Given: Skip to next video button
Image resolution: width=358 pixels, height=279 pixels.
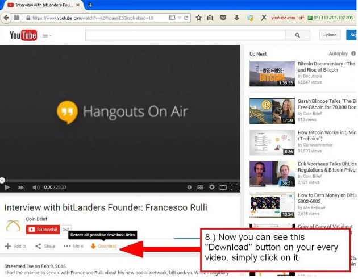Looking at the screenshot, I should 21,188.
